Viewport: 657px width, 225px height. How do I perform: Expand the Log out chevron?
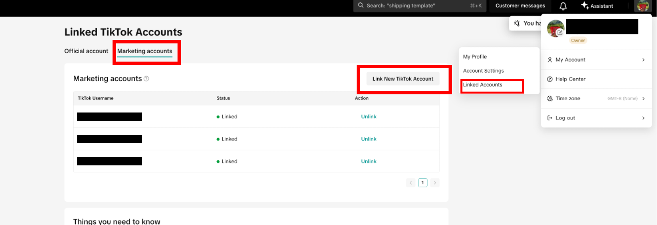pos(643,118)
